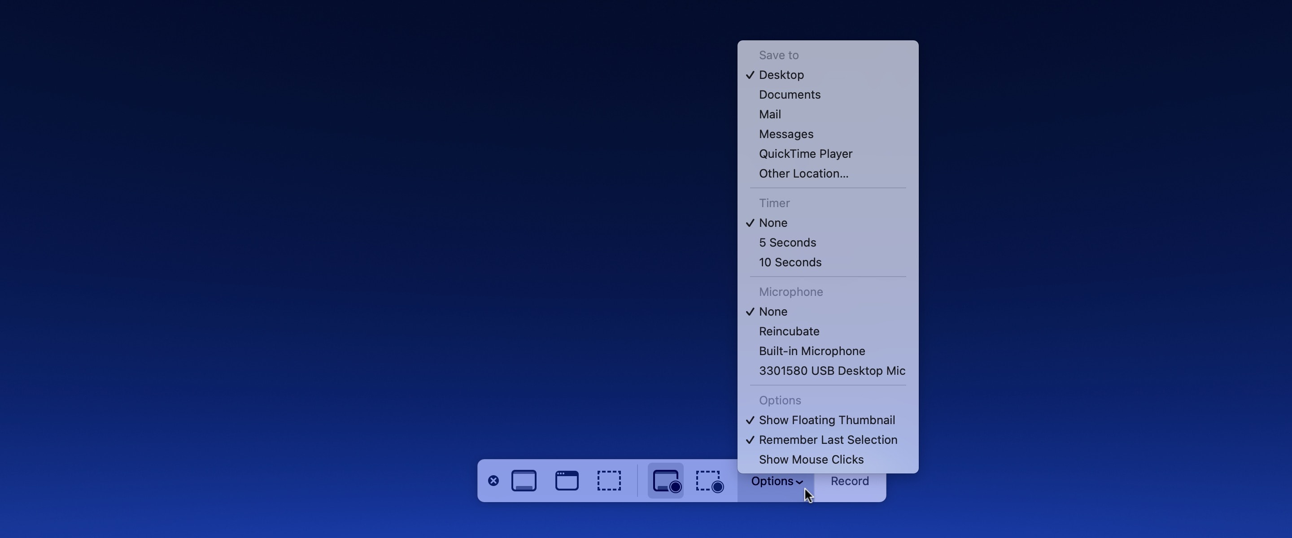Disable Show Floating Thumbnail option
This screenshot has width=1292, height=538.
point(826,420)
